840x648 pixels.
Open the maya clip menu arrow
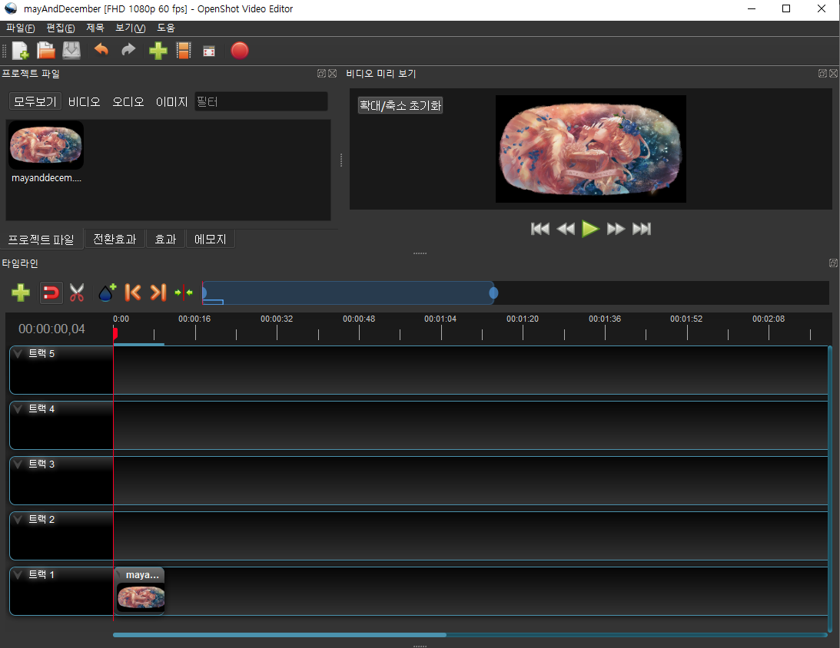pyautogui.click(x=119, y=574)
